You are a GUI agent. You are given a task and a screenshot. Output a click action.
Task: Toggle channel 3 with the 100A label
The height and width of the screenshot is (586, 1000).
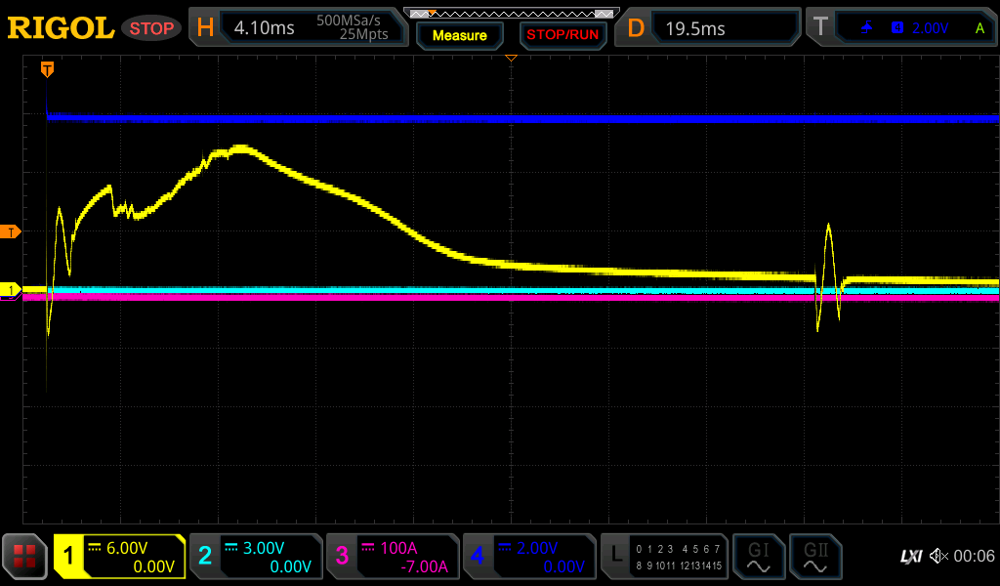[393, 557]
